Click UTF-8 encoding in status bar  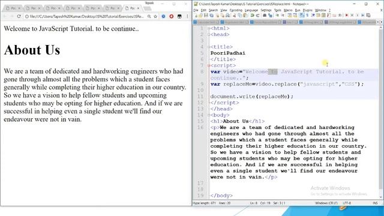[347, 203]
